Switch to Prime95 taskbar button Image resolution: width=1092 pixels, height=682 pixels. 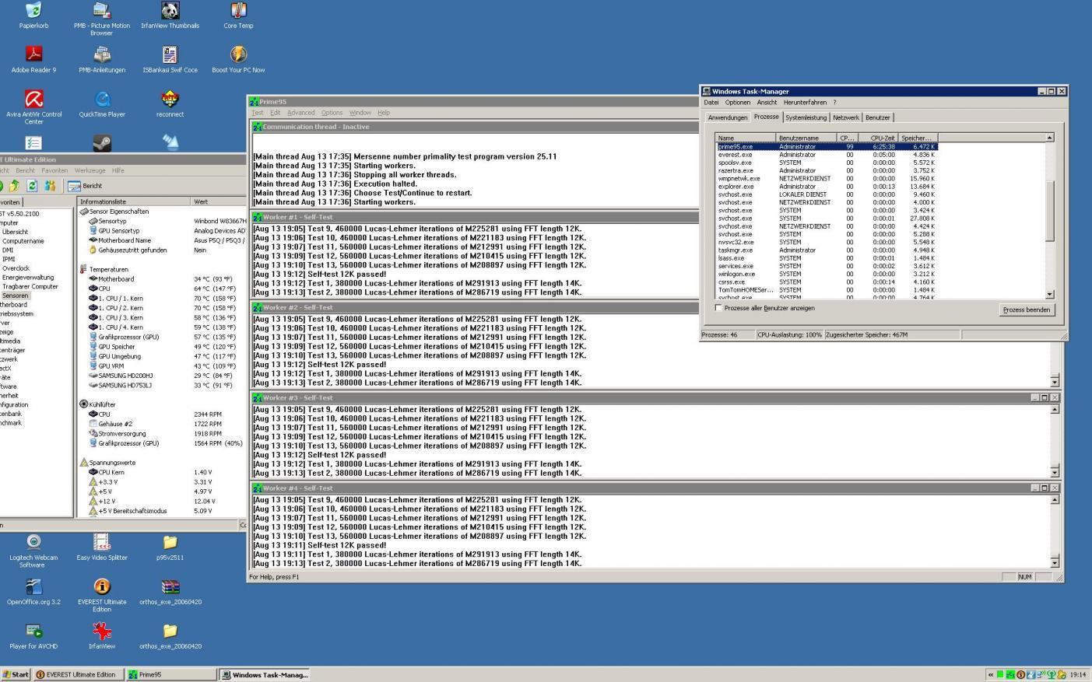[x=171, y=674]
